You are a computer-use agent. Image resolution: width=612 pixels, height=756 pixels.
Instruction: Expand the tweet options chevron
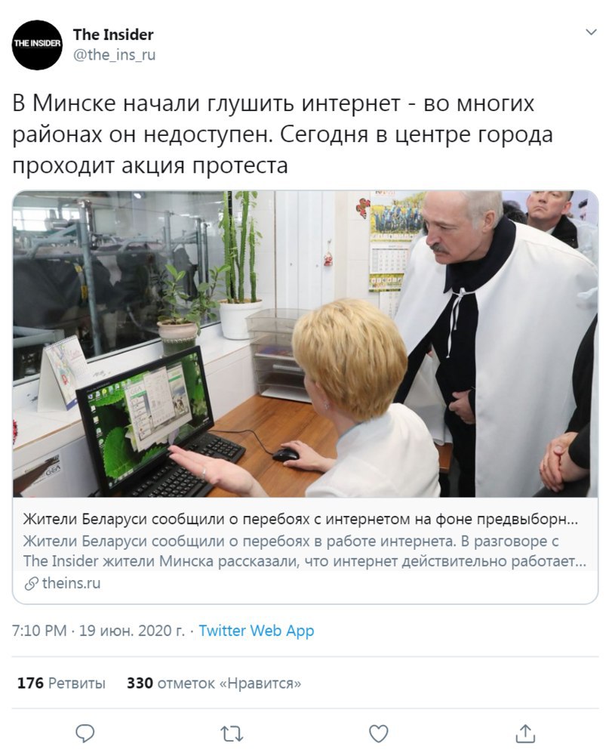pos(591,32)
